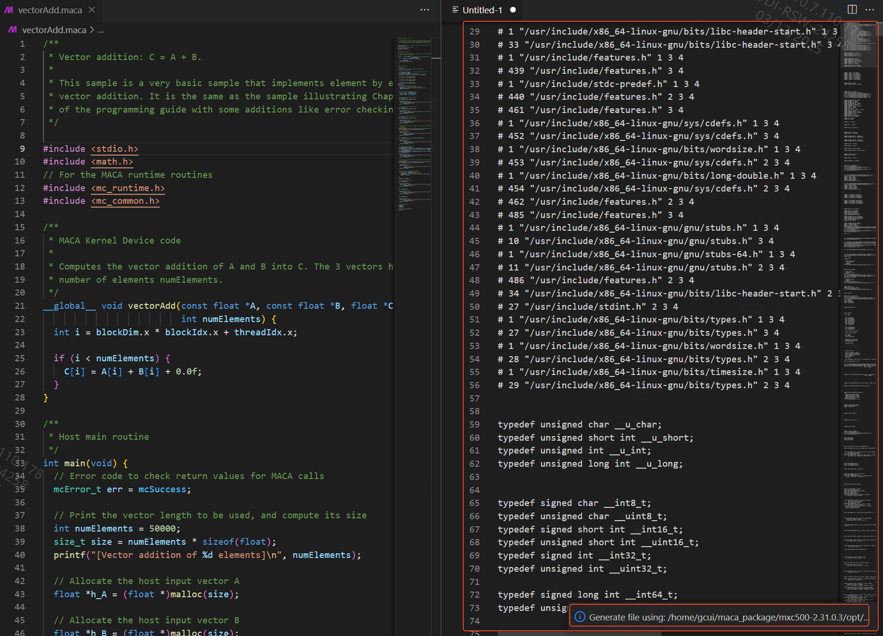Viewport: 883px width, 636px height.
Task: Click the text file icon on Untitled-1 tab
Action: pos(455,10)
